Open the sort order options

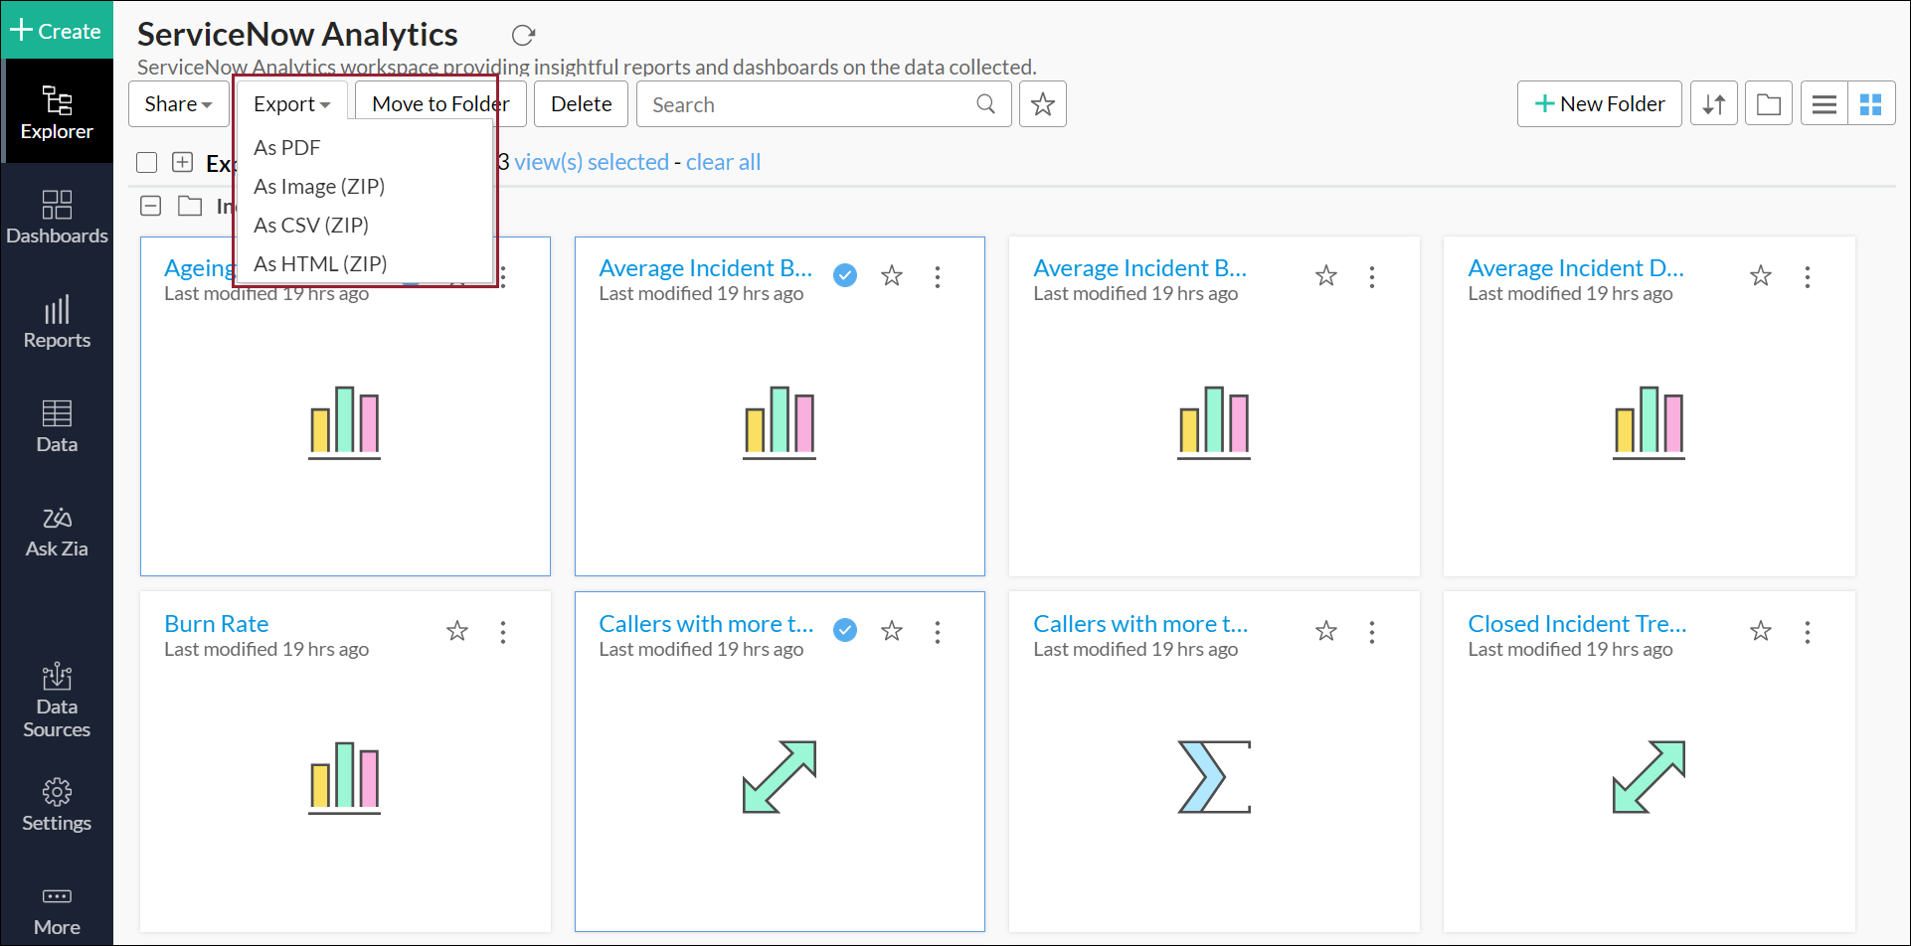coord(1714,104)
